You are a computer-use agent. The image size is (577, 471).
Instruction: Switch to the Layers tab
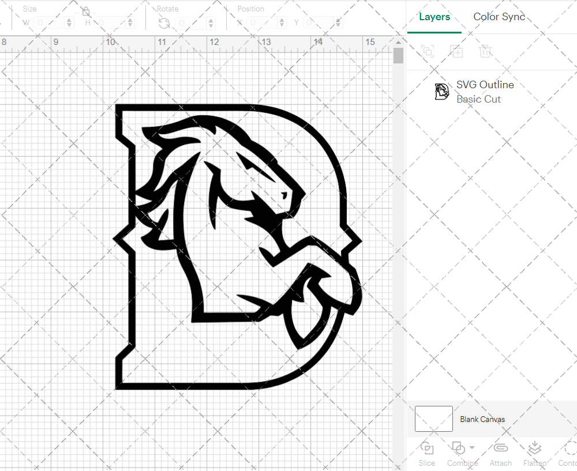434,17
